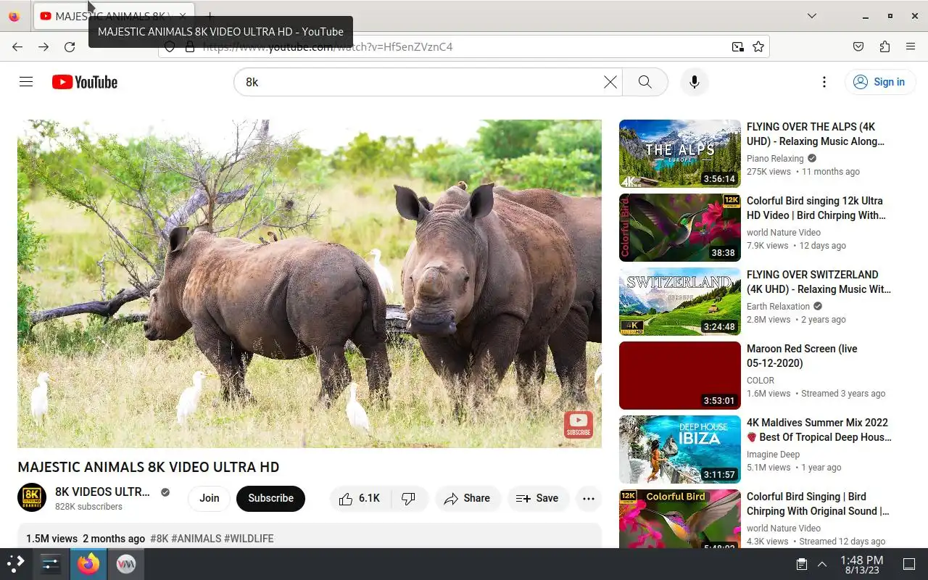Viewport: 928px width, 580px height.
Task: Clear the search box with the X
Action: (x=610, y=82)
